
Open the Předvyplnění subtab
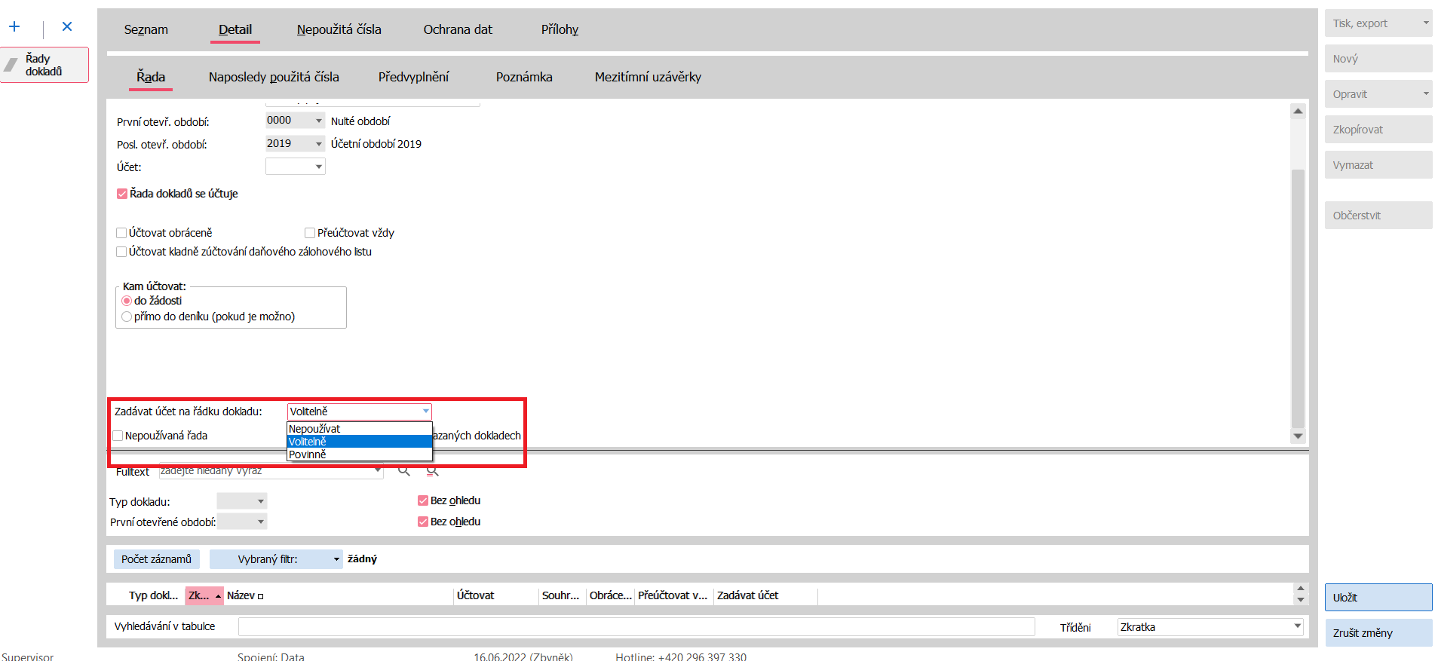pos(413,77)
